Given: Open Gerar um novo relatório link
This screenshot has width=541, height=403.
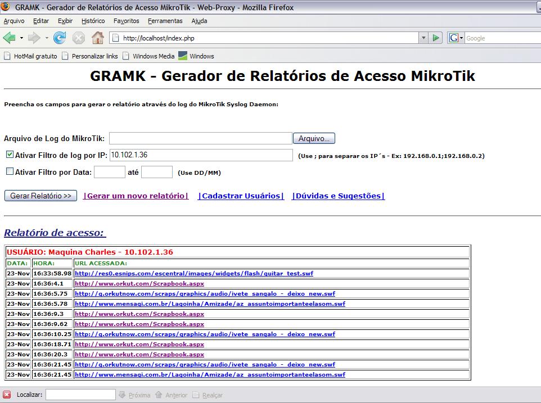Looking at the screenshot, I should [x=136, y=196].
